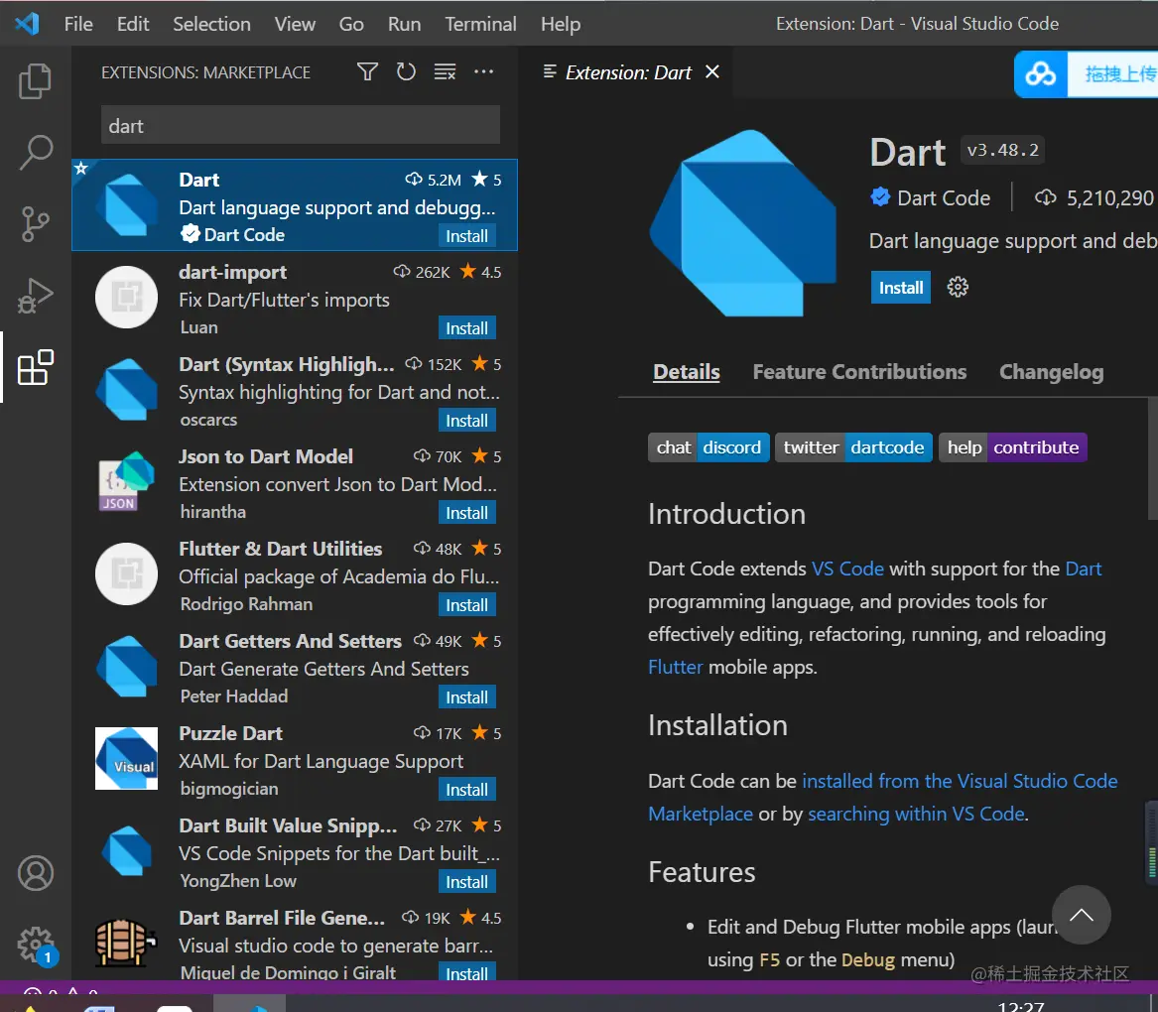Install Dart Getters And Setters extension
Image resolution: width=1158 pixels, height=1012 pixels.
466,697
